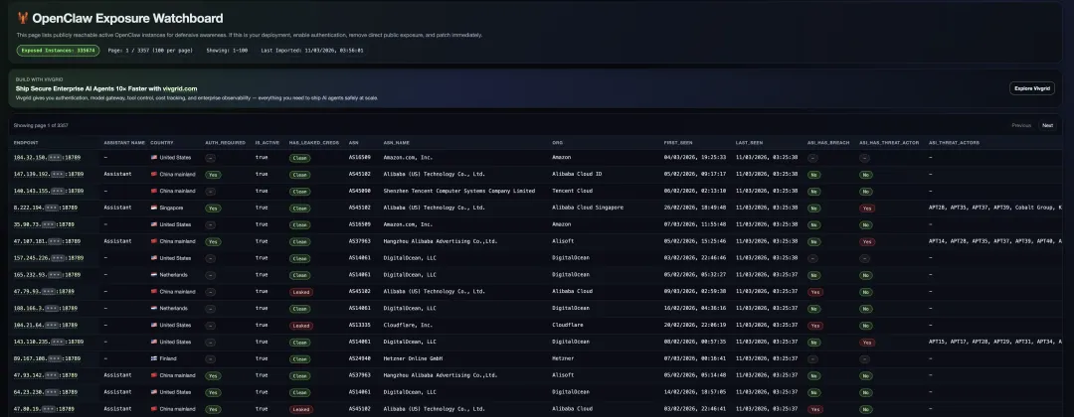Image resolution: width=1074 pixels, height=417 pixels.
Task: Click the China flag in the 140.143.155 row
Action: coord(154,191)
